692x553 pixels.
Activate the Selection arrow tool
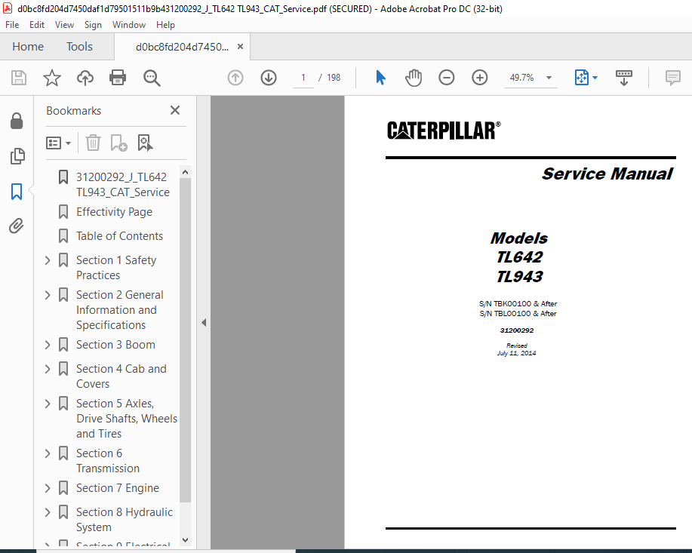380,78
